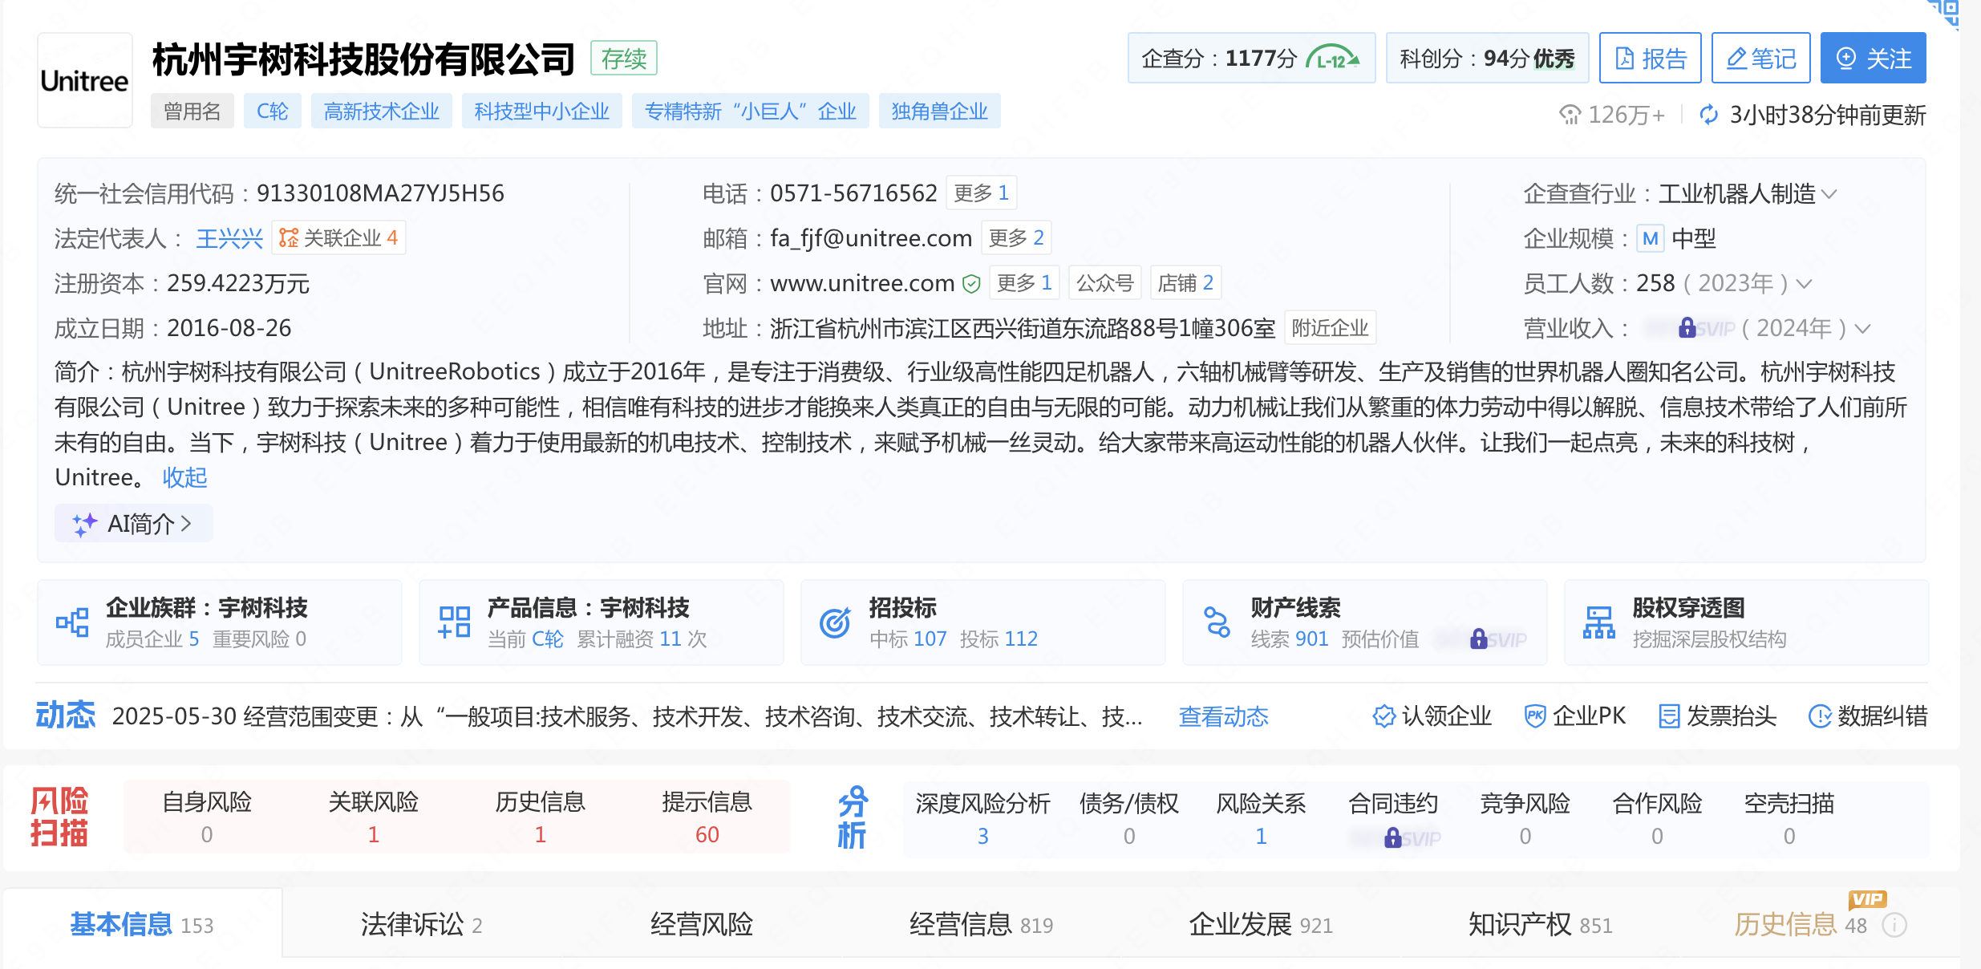Switch to 企业发展 921 tab
1981x969 pixels.
point(1261,925)
